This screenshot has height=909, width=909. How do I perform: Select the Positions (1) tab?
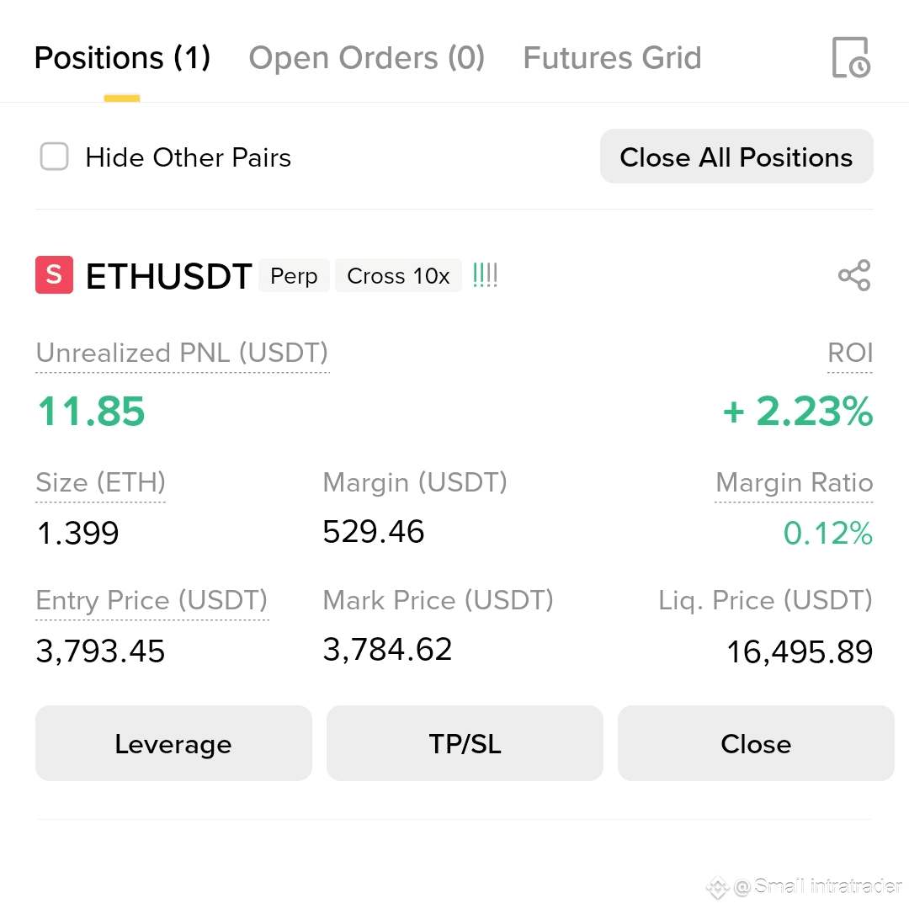(x=122, y=58)
